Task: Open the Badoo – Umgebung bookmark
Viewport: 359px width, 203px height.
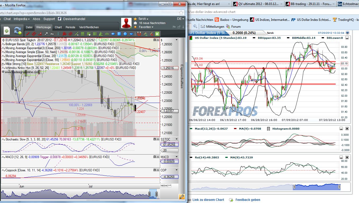Action: pyautogui.click(x=231, y=20)
